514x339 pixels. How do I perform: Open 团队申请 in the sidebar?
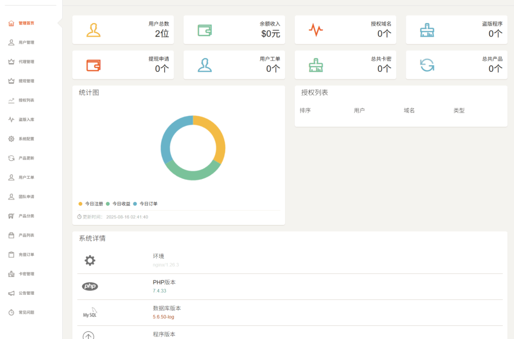[26, 197]
